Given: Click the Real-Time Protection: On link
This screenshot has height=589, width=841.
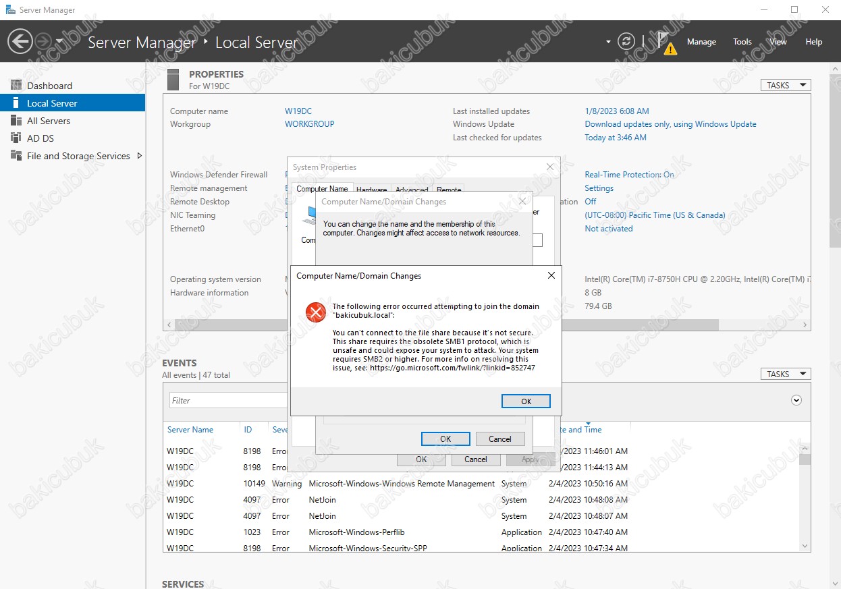Looking at the screenshot, I should [x=629, y=175].
